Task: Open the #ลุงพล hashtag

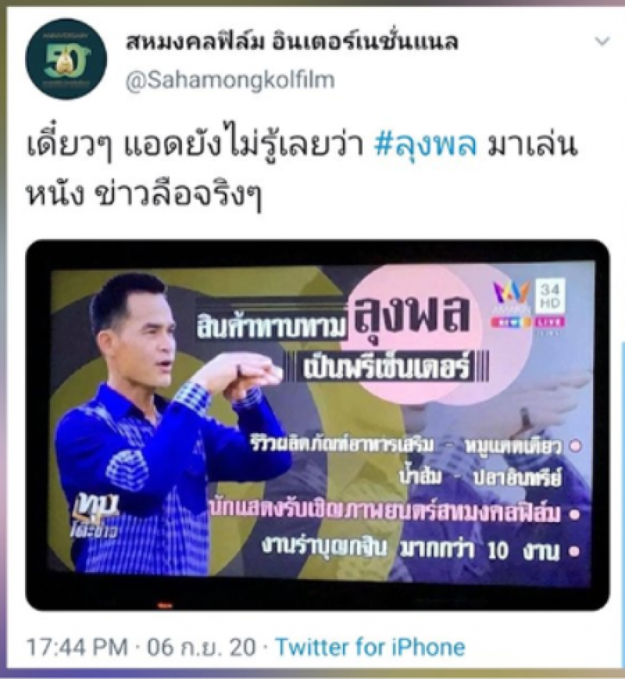Action: 425,145
